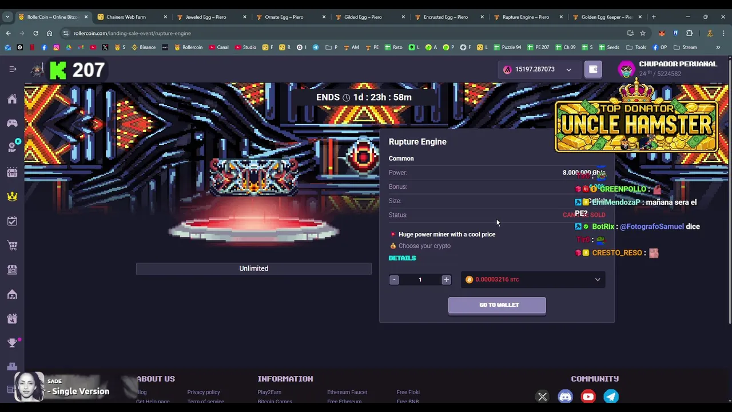This screenshot has height=412, width=732.
Task: Increase quantity with plus button
Action: point(446,279)
